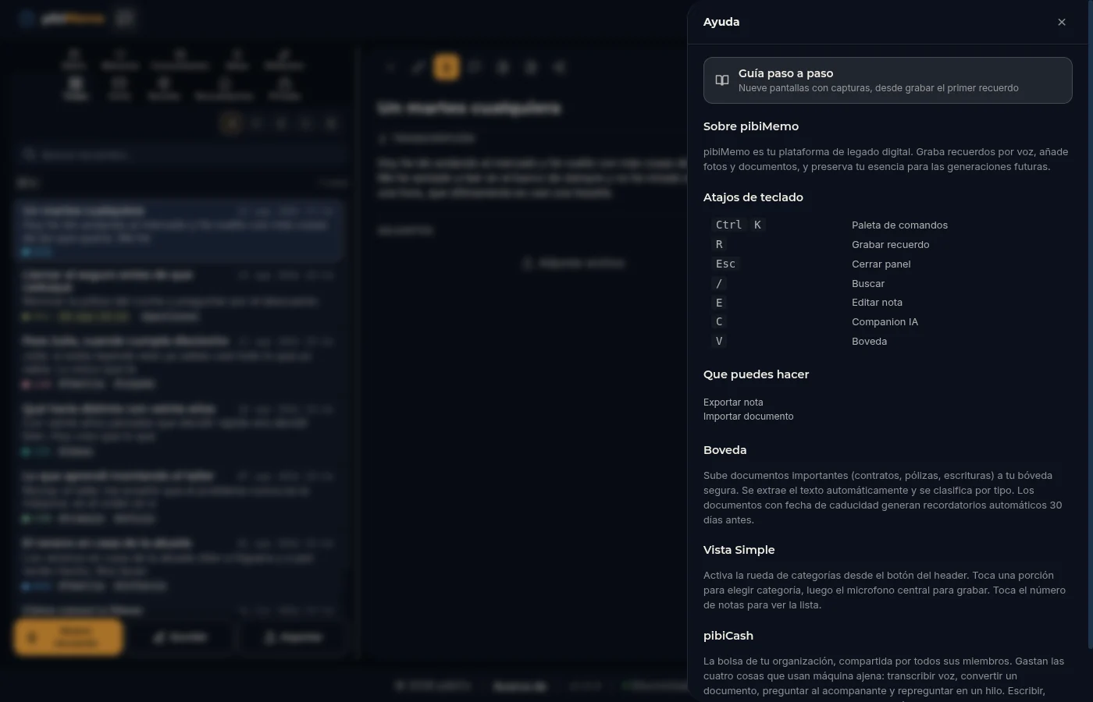Click the Esc shortcut key badge
The height and width of the screenshot is (702, 1093).
click(725, 264)
